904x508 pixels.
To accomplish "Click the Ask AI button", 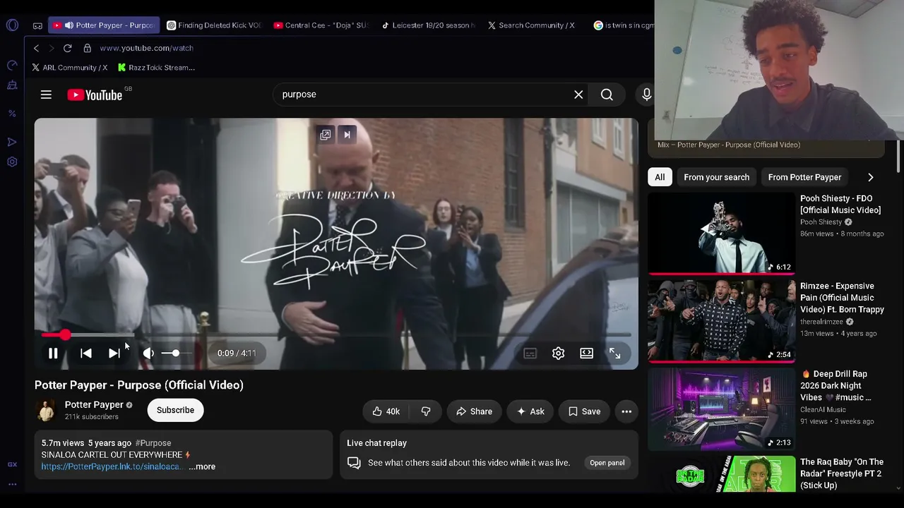I will click(530, 411).
